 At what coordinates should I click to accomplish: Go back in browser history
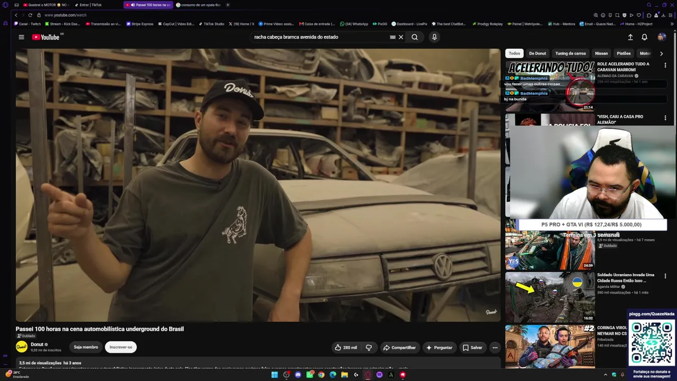(x=16, y=15)
